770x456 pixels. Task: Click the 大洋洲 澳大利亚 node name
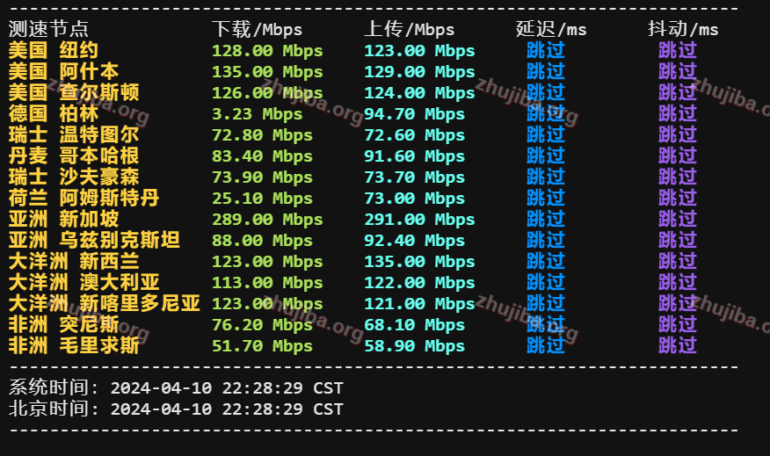pyautogui.click(x=84, y=283)
